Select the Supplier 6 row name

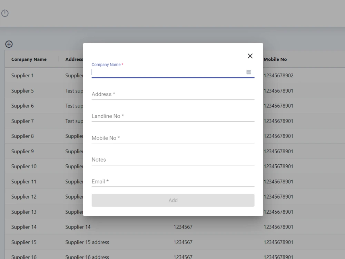[x=22, y=106]
